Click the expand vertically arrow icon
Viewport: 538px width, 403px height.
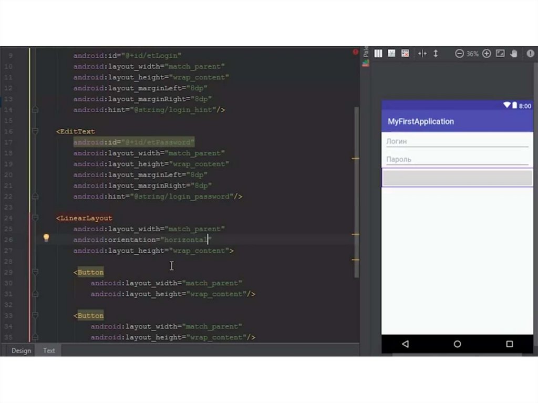(x=436, y=54)
